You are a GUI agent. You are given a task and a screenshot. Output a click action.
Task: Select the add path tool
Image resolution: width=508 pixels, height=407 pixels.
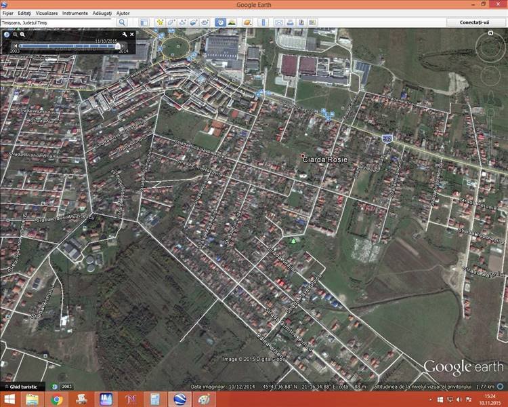(183, 22)
